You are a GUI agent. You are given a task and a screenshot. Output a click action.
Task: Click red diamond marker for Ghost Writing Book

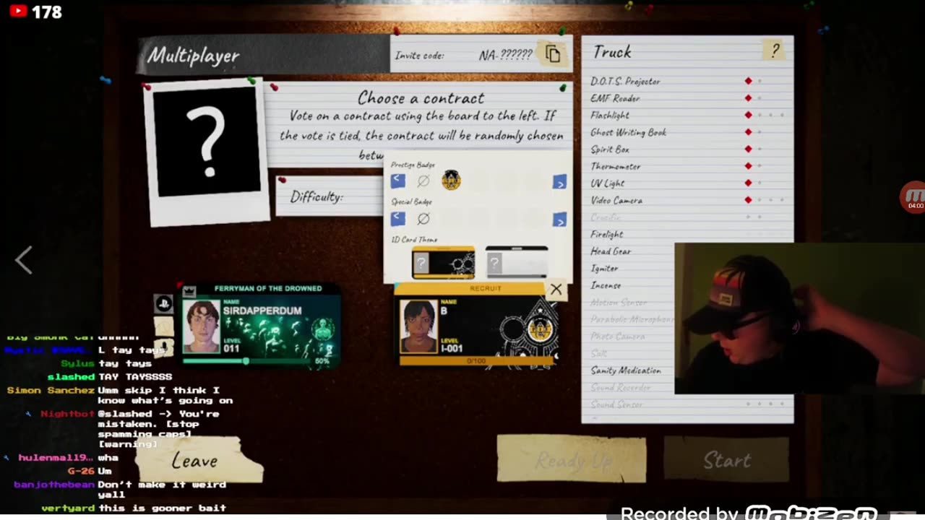[x=749, y=132]
